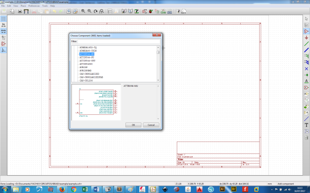This screenshot has height=193, width=310.
Task: Click the Print schematic icon
Action: [x=20, y=11]
